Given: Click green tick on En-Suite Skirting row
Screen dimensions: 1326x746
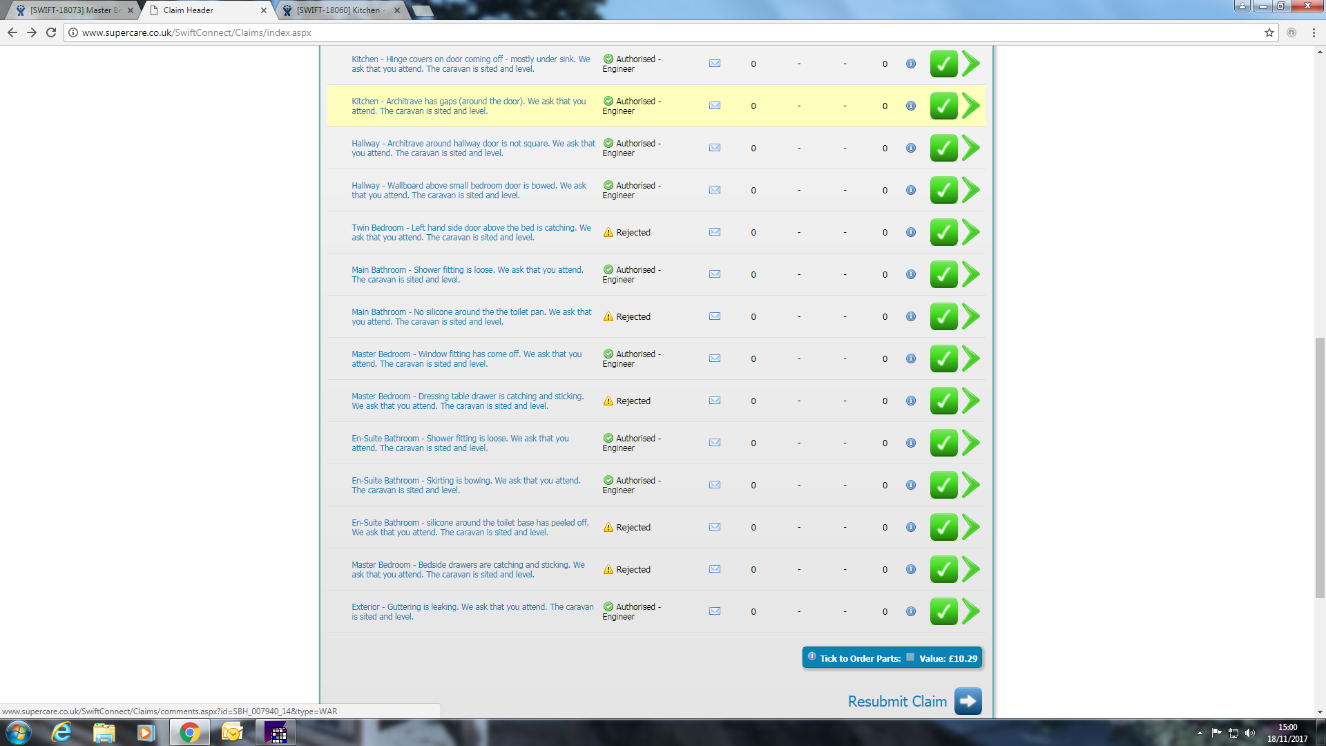Looking at the screenshot, I should 943,485.
